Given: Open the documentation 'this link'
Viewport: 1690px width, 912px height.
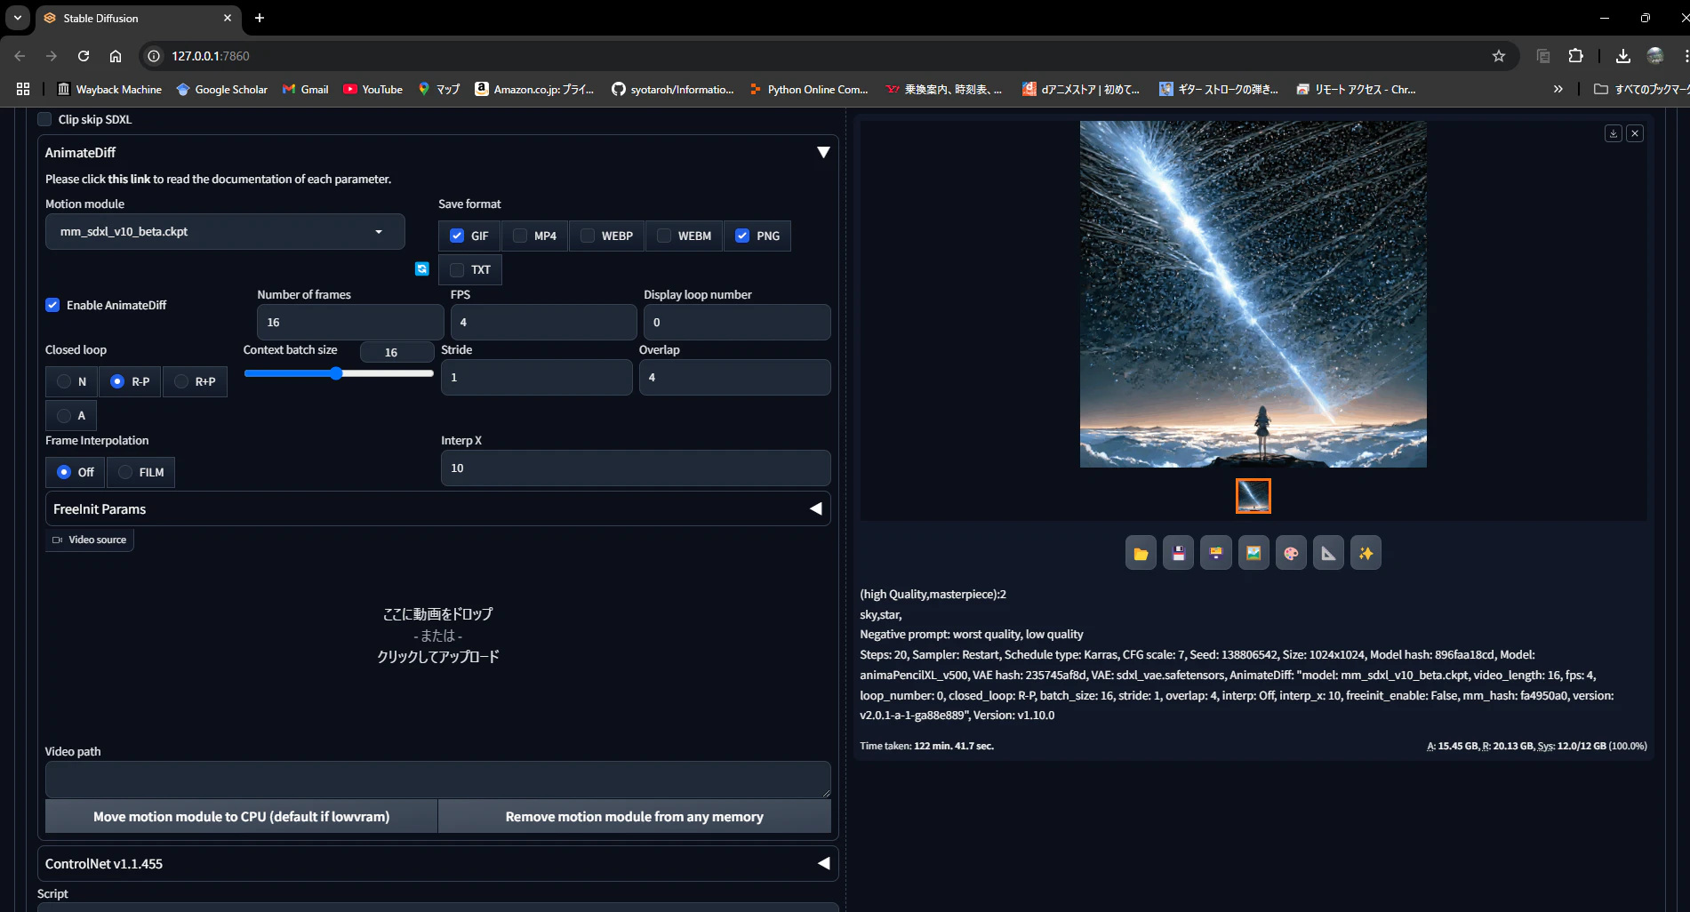Looking at the screenshot, I should (129, 179).
